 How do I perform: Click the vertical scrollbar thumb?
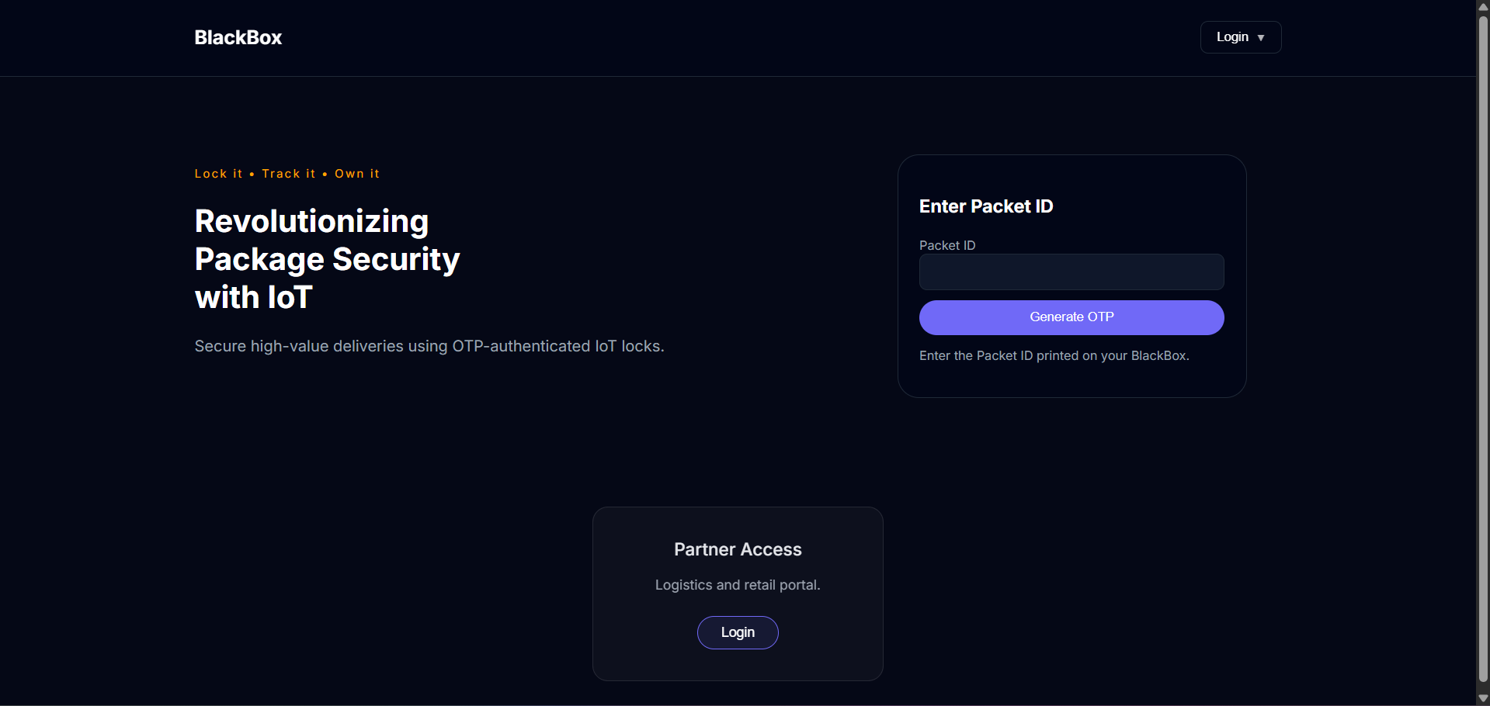click(x=1483, y=349)
